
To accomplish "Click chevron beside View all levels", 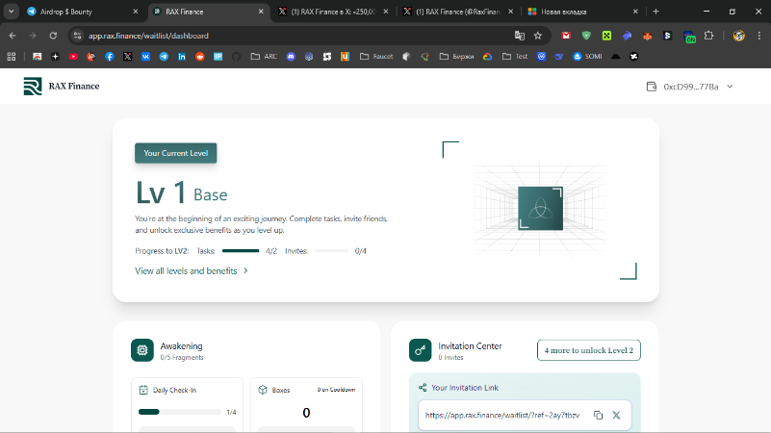I will 245,270.
